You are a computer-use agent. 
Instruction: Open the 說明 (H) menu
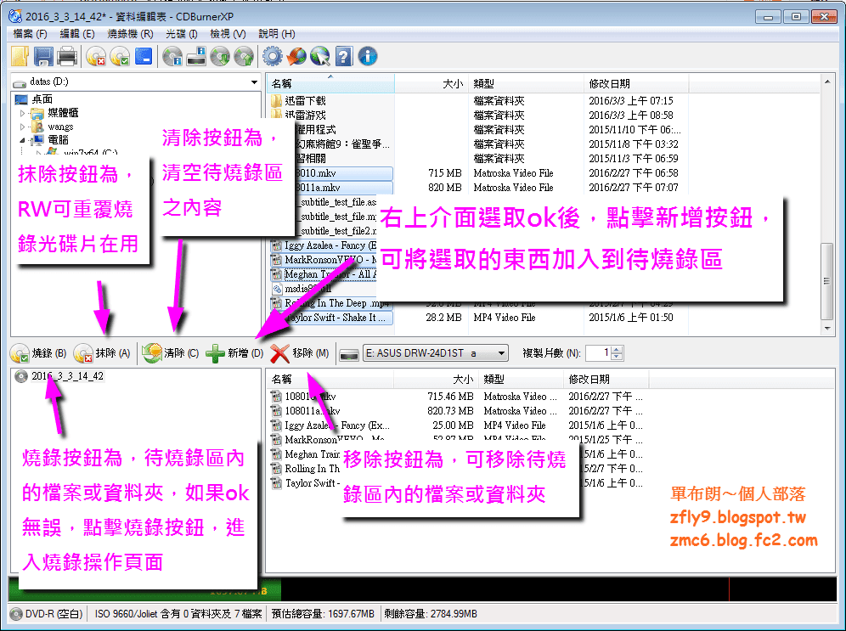pyautogui.click(x=276, y=34)
